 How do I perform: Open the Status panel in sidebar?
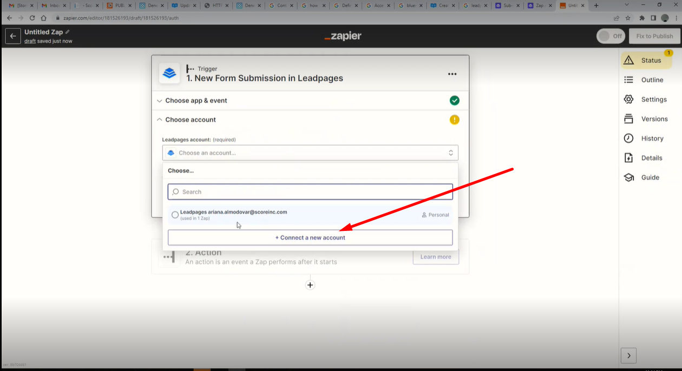click(647, 60)
